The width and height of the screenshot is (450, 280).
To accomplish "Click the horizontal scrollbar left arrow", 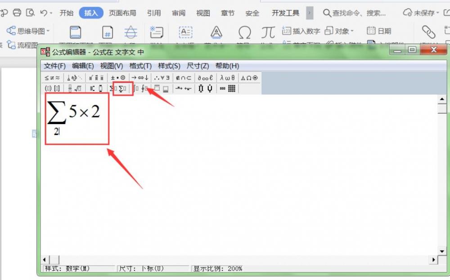I will pos(45,260).
